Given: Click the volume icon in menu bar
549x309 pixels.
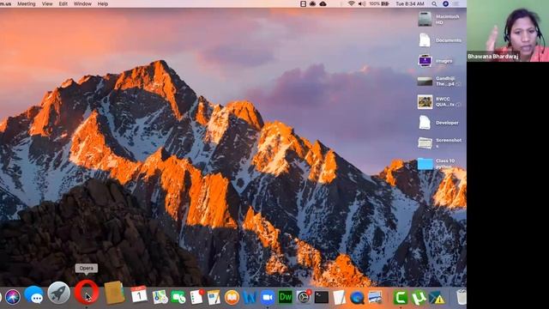Looking at the screenshot, I should (362, 3).
